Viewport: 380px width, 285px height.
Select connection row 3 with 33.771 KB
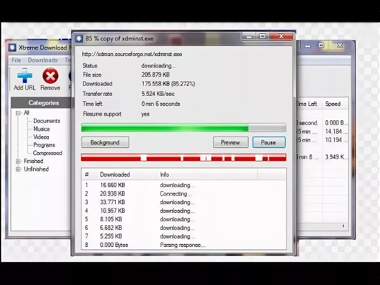point(184,202)
